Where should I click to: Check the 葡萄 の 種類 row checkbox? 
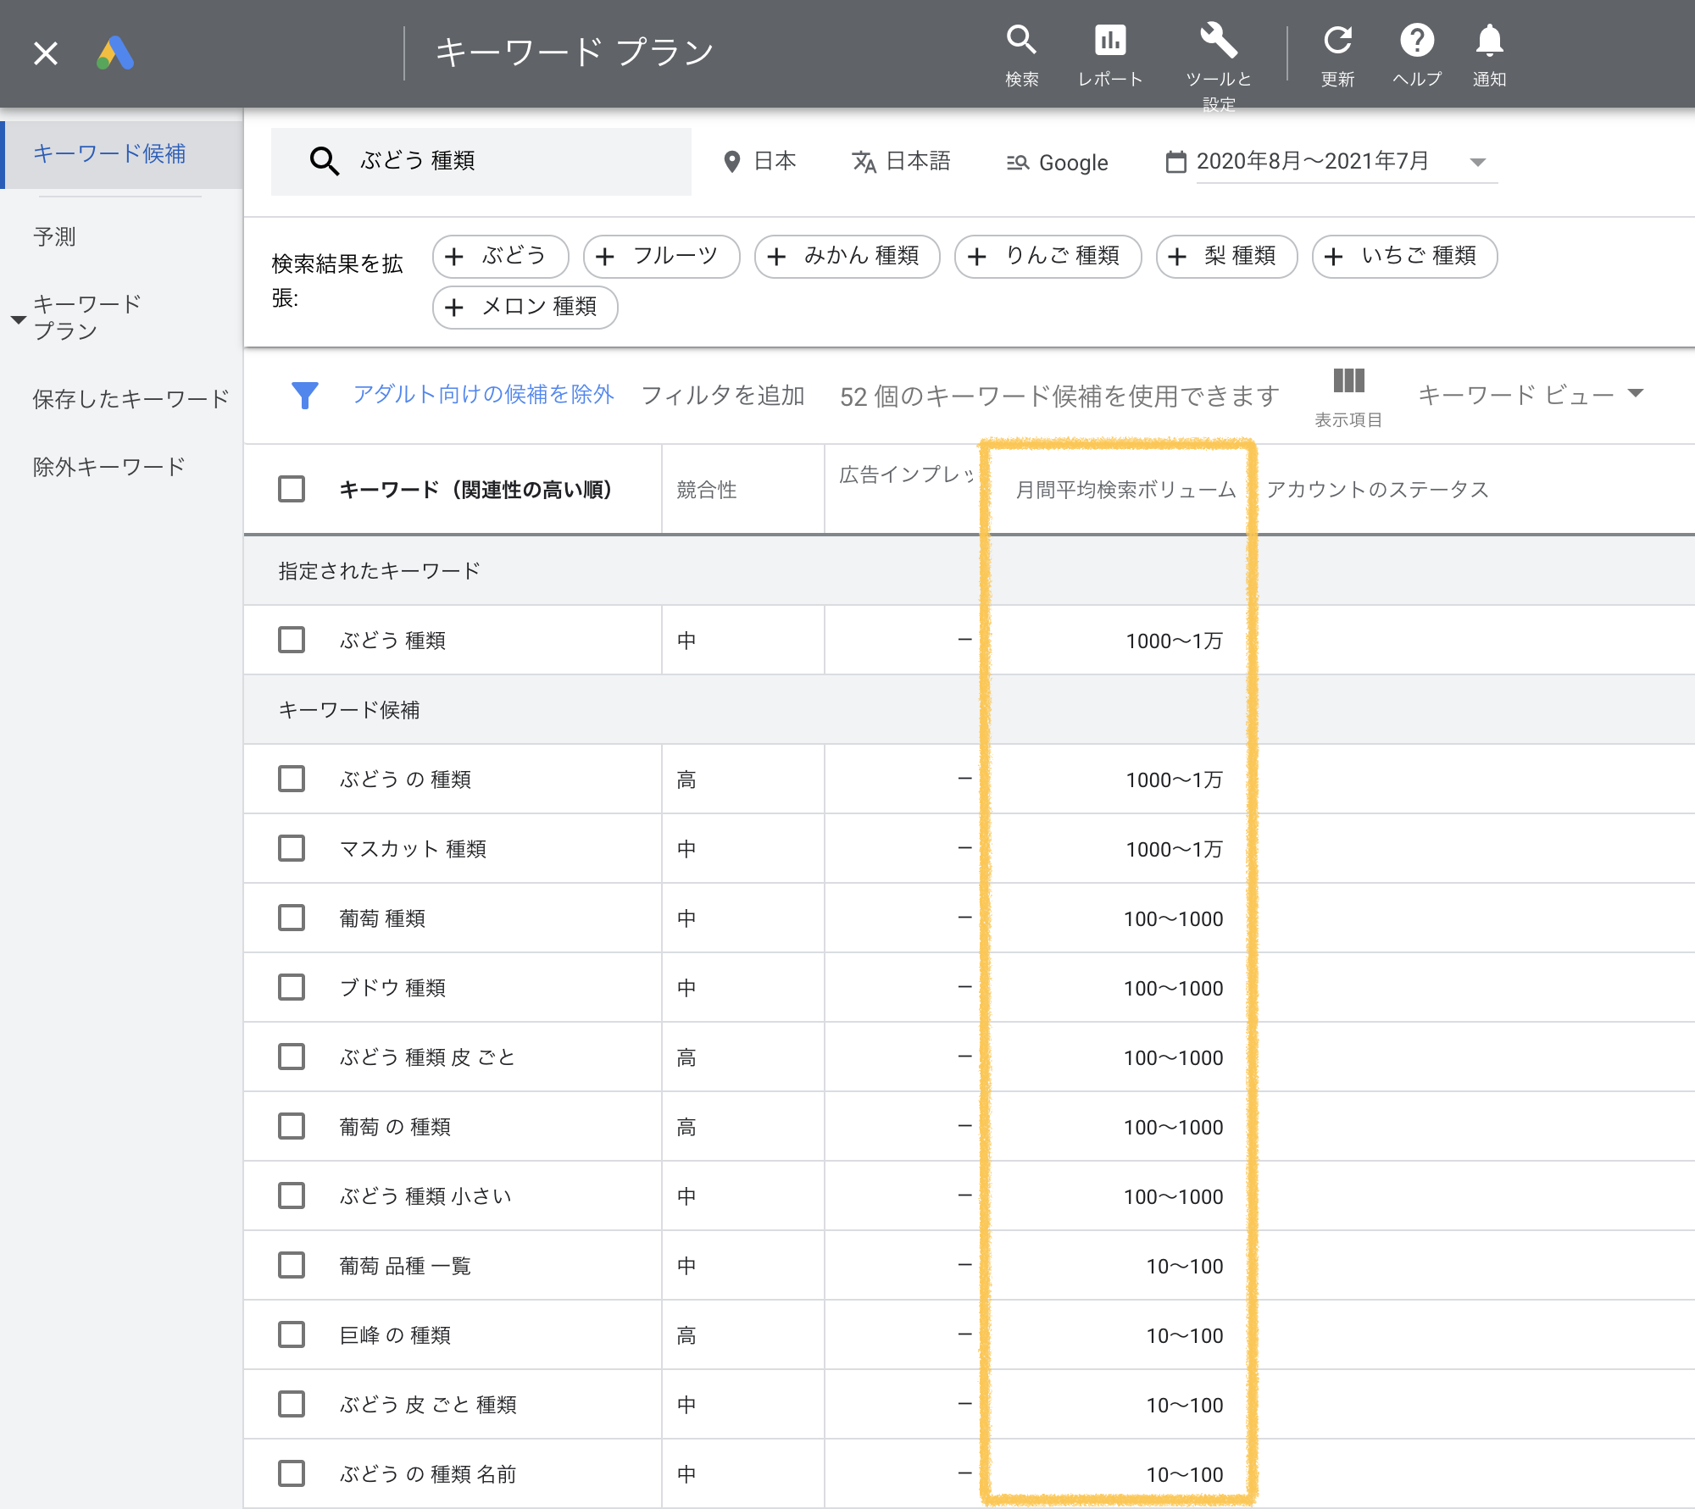(292, 1126)
